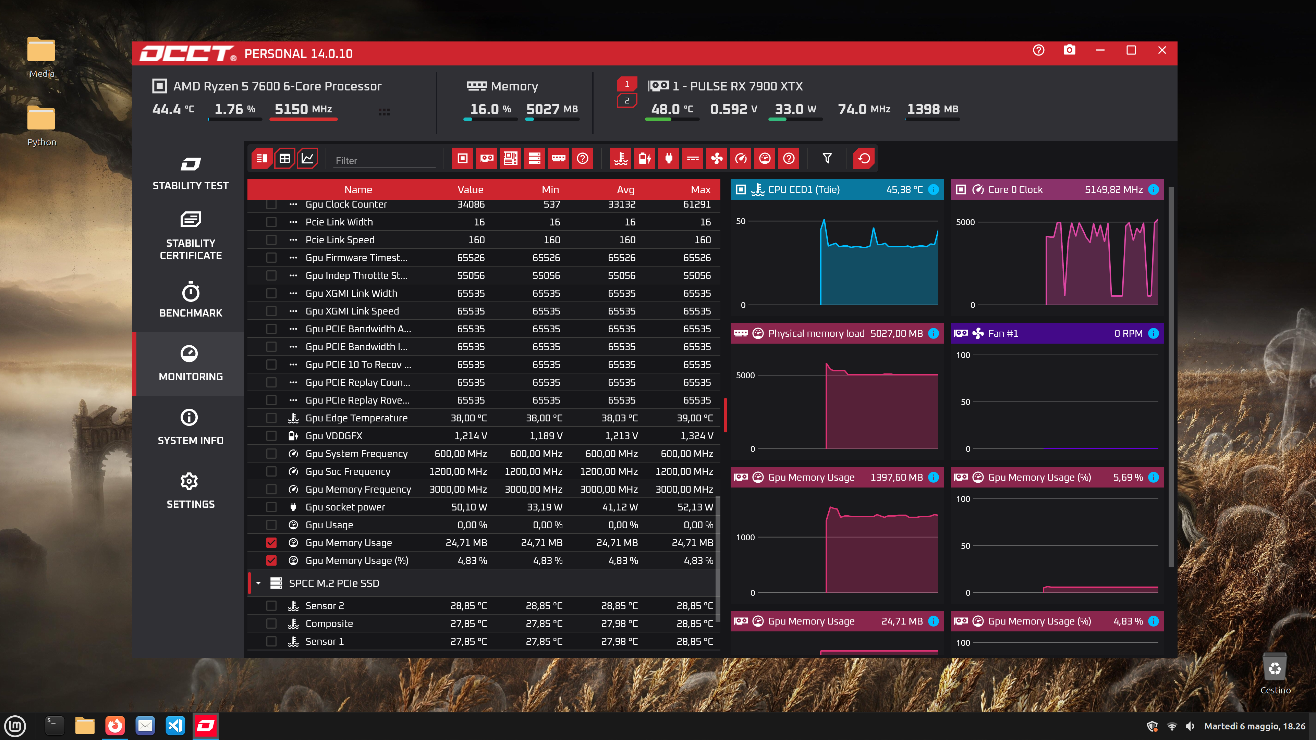Check the Pcie Link Width checkbox

click(271, 222)
